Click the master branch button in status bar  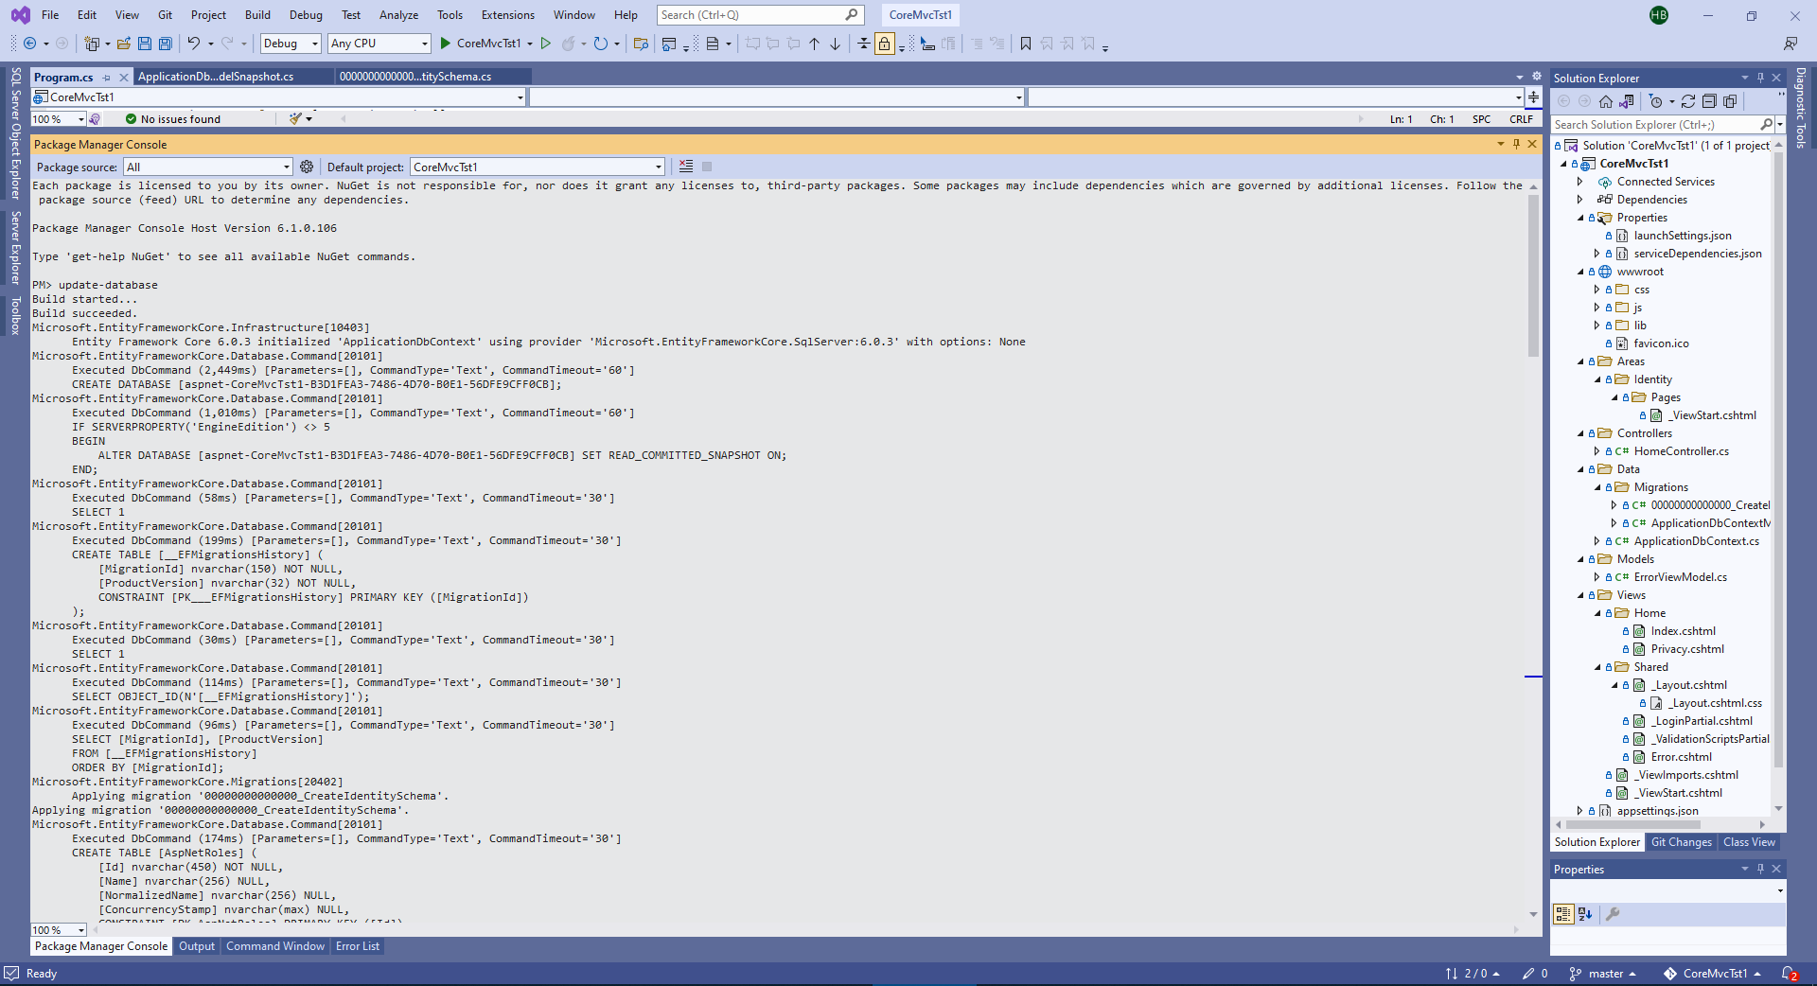[1603, 974]
